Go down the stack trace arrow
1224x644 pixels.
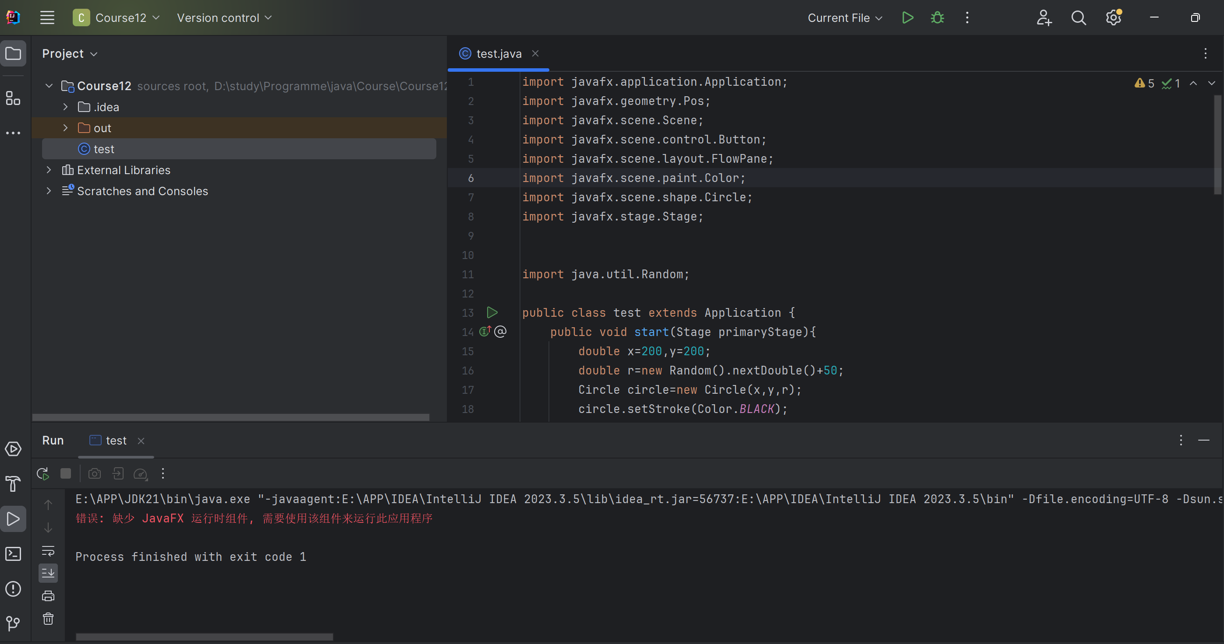tap(48, 527)
